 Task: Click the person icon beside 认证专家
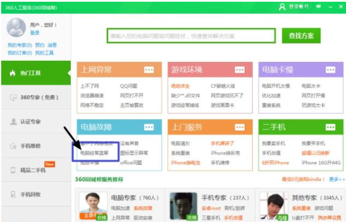[x=13, y=121]
